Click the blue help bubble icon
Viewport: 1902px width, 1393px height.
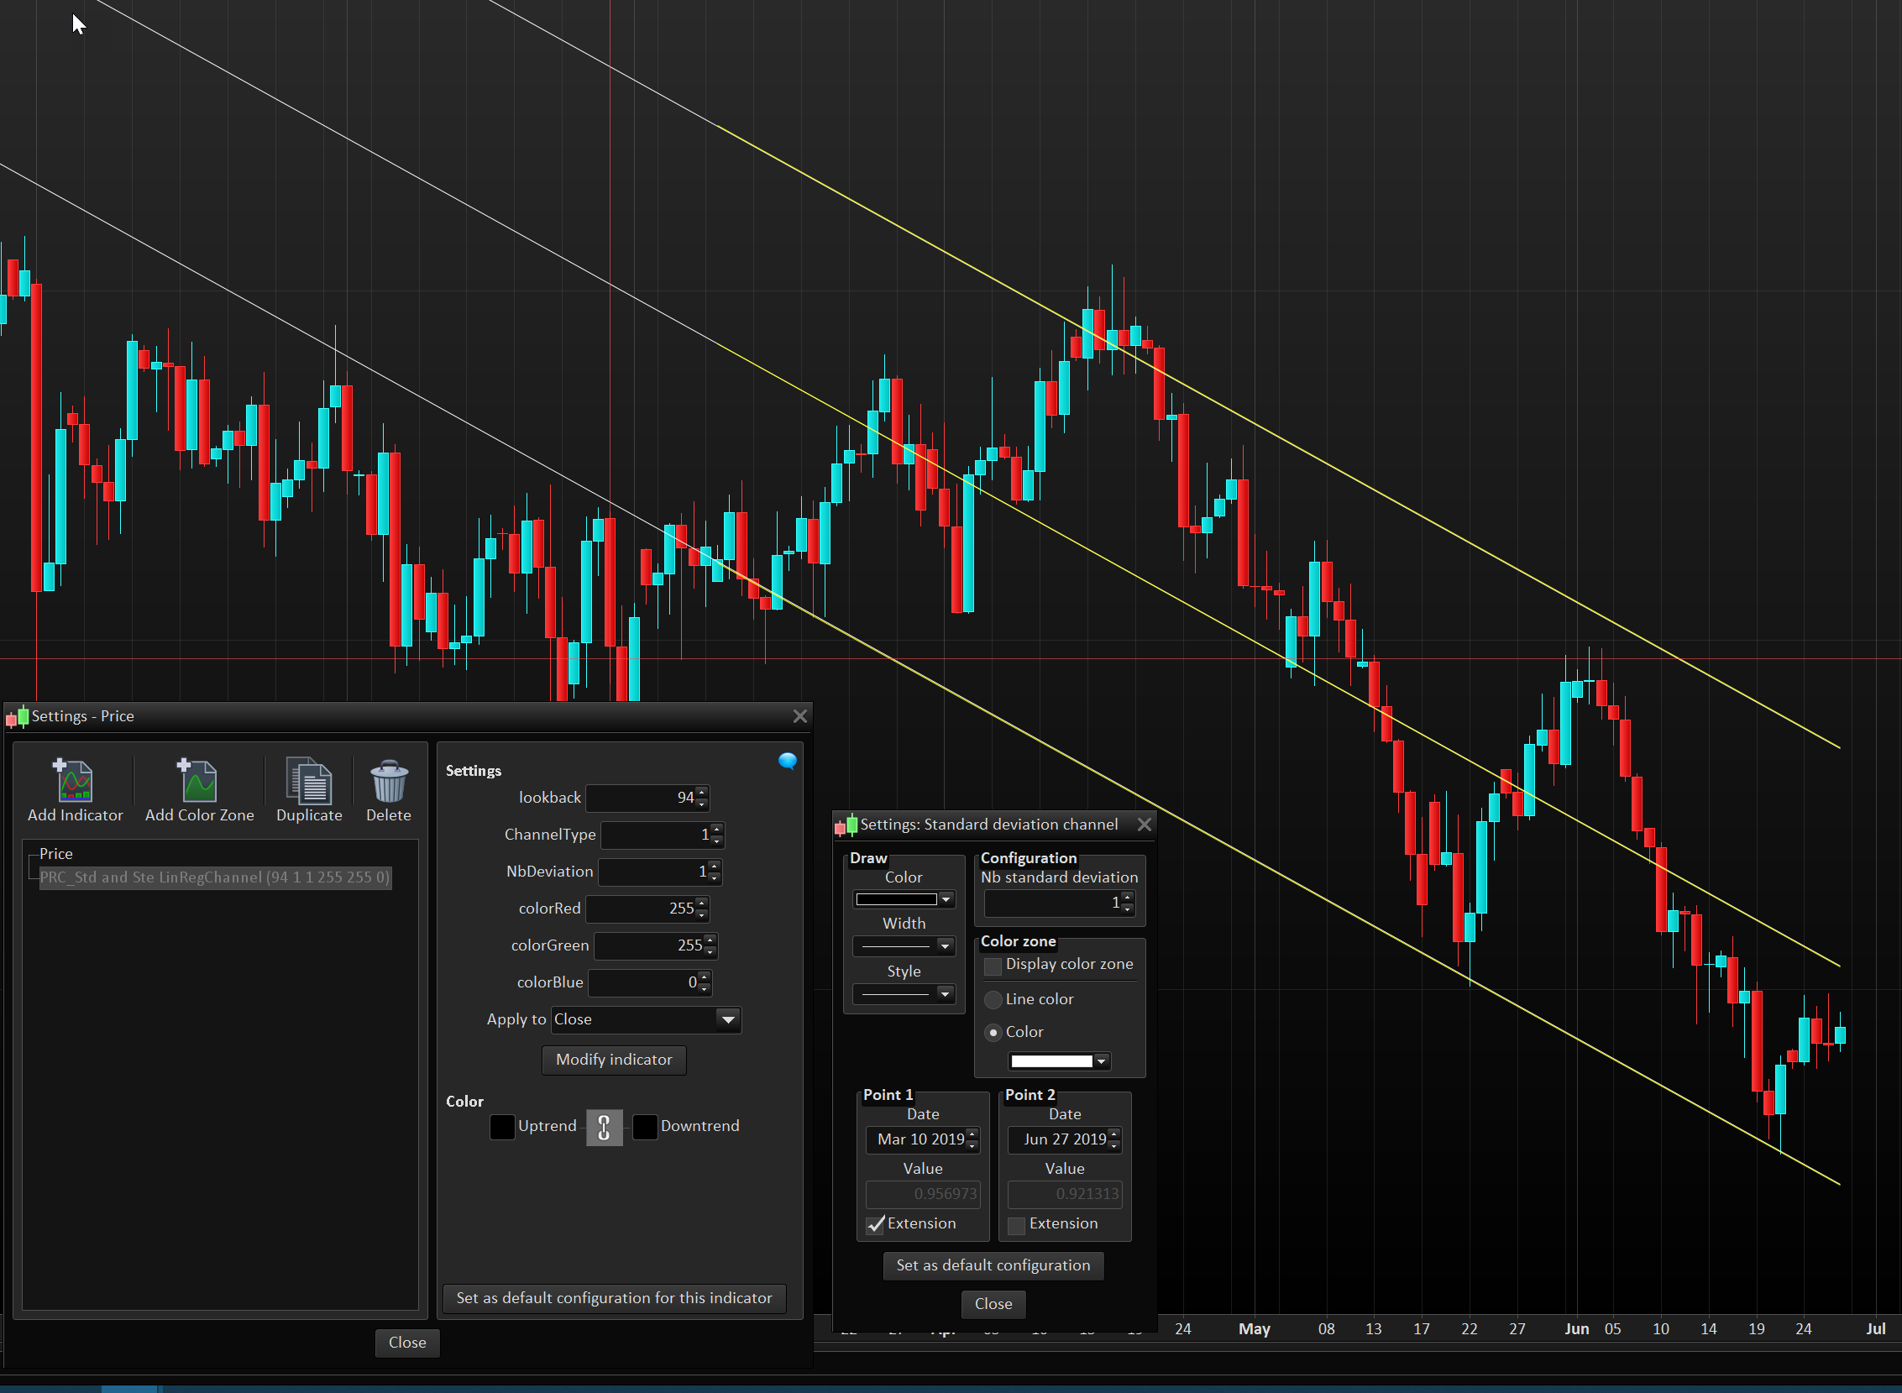[x=788, y=762]
